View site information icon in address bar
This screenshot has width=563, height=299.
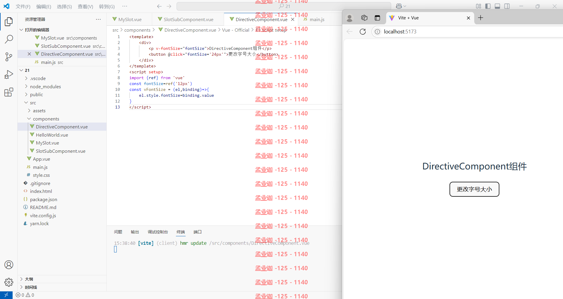point(377,32)
